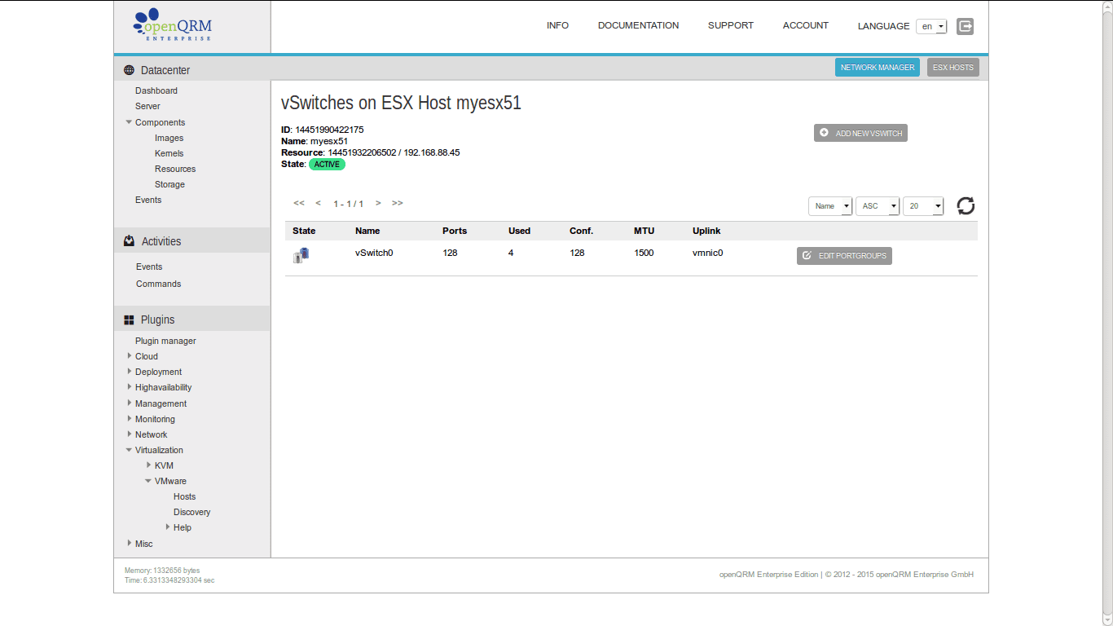The height and width of the screenshot is (626, 1113).
Task: Expand the Management plugin group
Action: 129,403
